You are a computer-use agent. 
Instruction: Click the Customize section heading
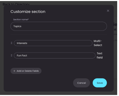coord(28,12)
